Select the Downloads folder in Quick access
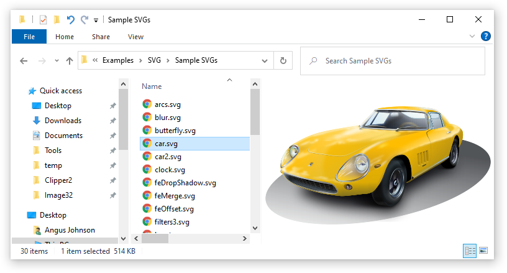 coord(63,121)
